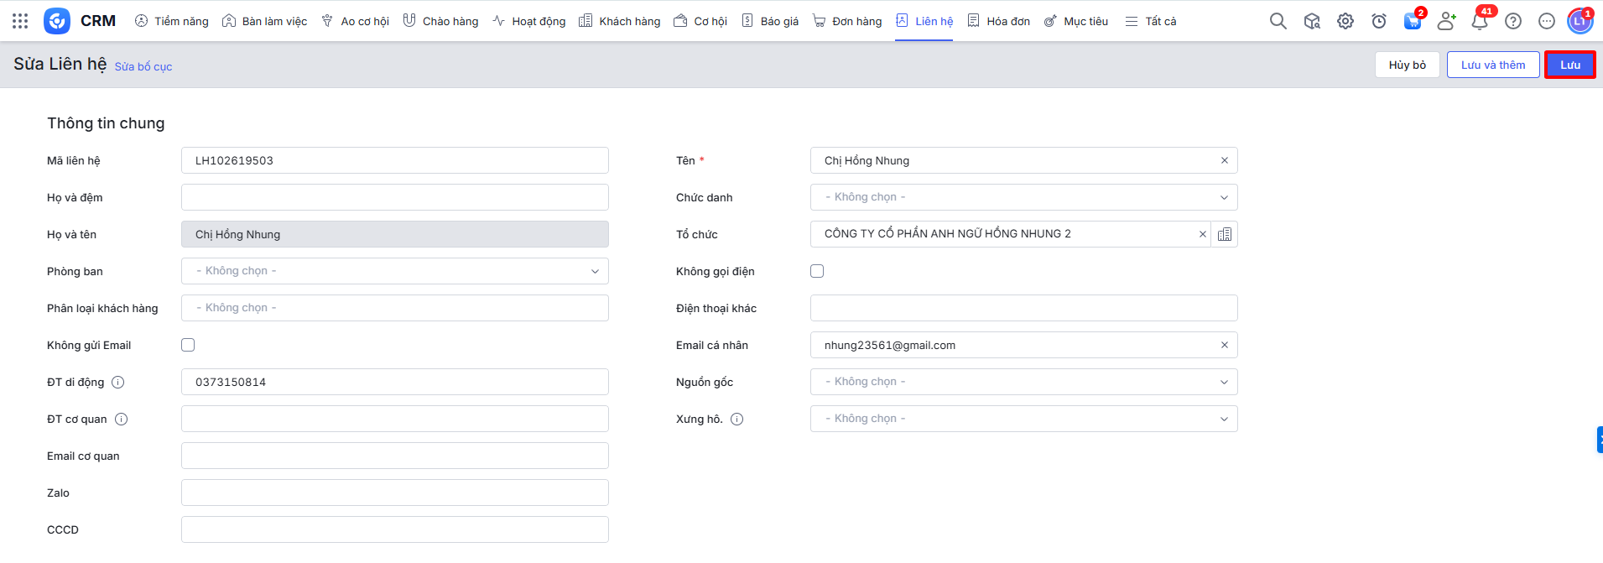Image resolution: width=1603 pixels, height=563 pixels.
Task: Click the Lưu save button
Action: (1569, 65)
